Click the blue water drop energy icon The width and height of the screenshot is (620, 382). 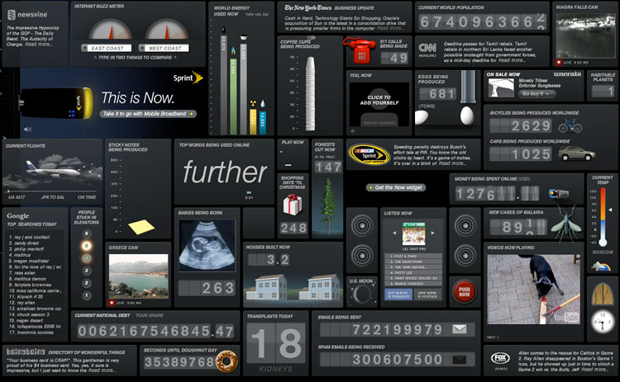pos(263,104)
